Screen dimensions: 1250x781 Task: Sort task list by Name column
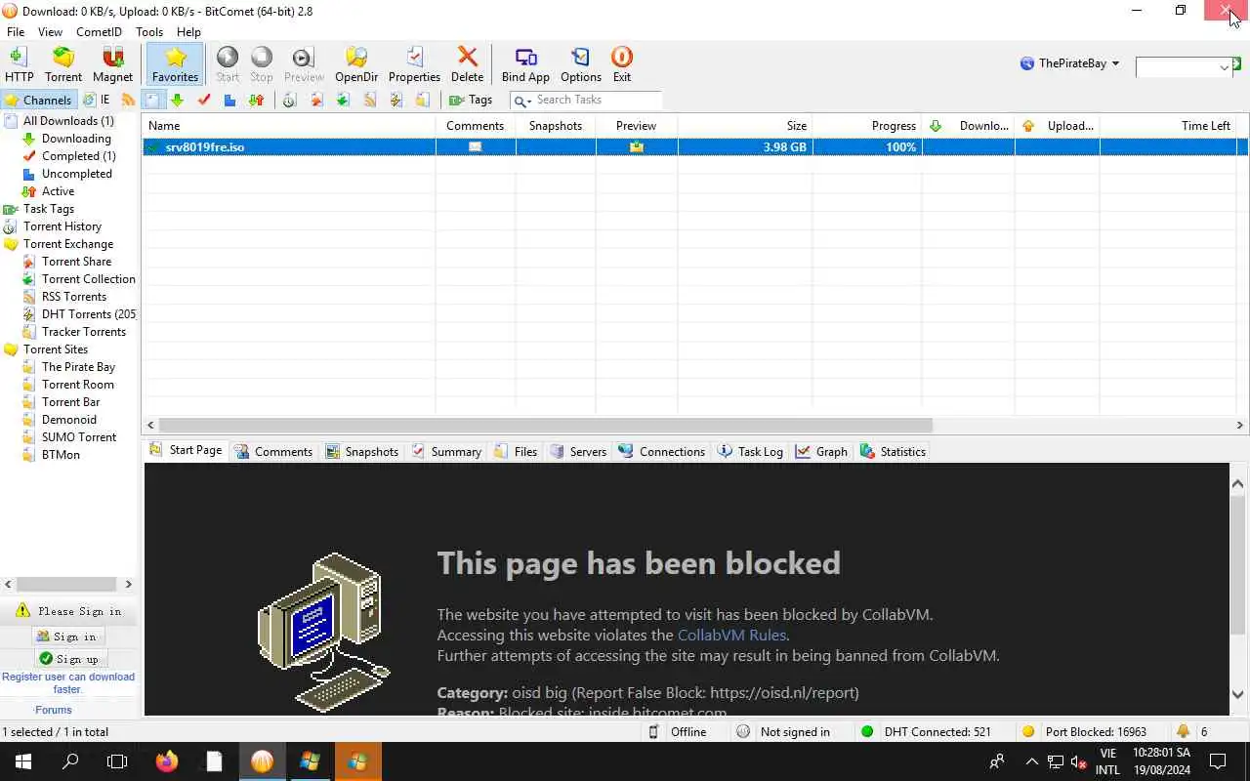pyautogui.click(x=289, y=126)
